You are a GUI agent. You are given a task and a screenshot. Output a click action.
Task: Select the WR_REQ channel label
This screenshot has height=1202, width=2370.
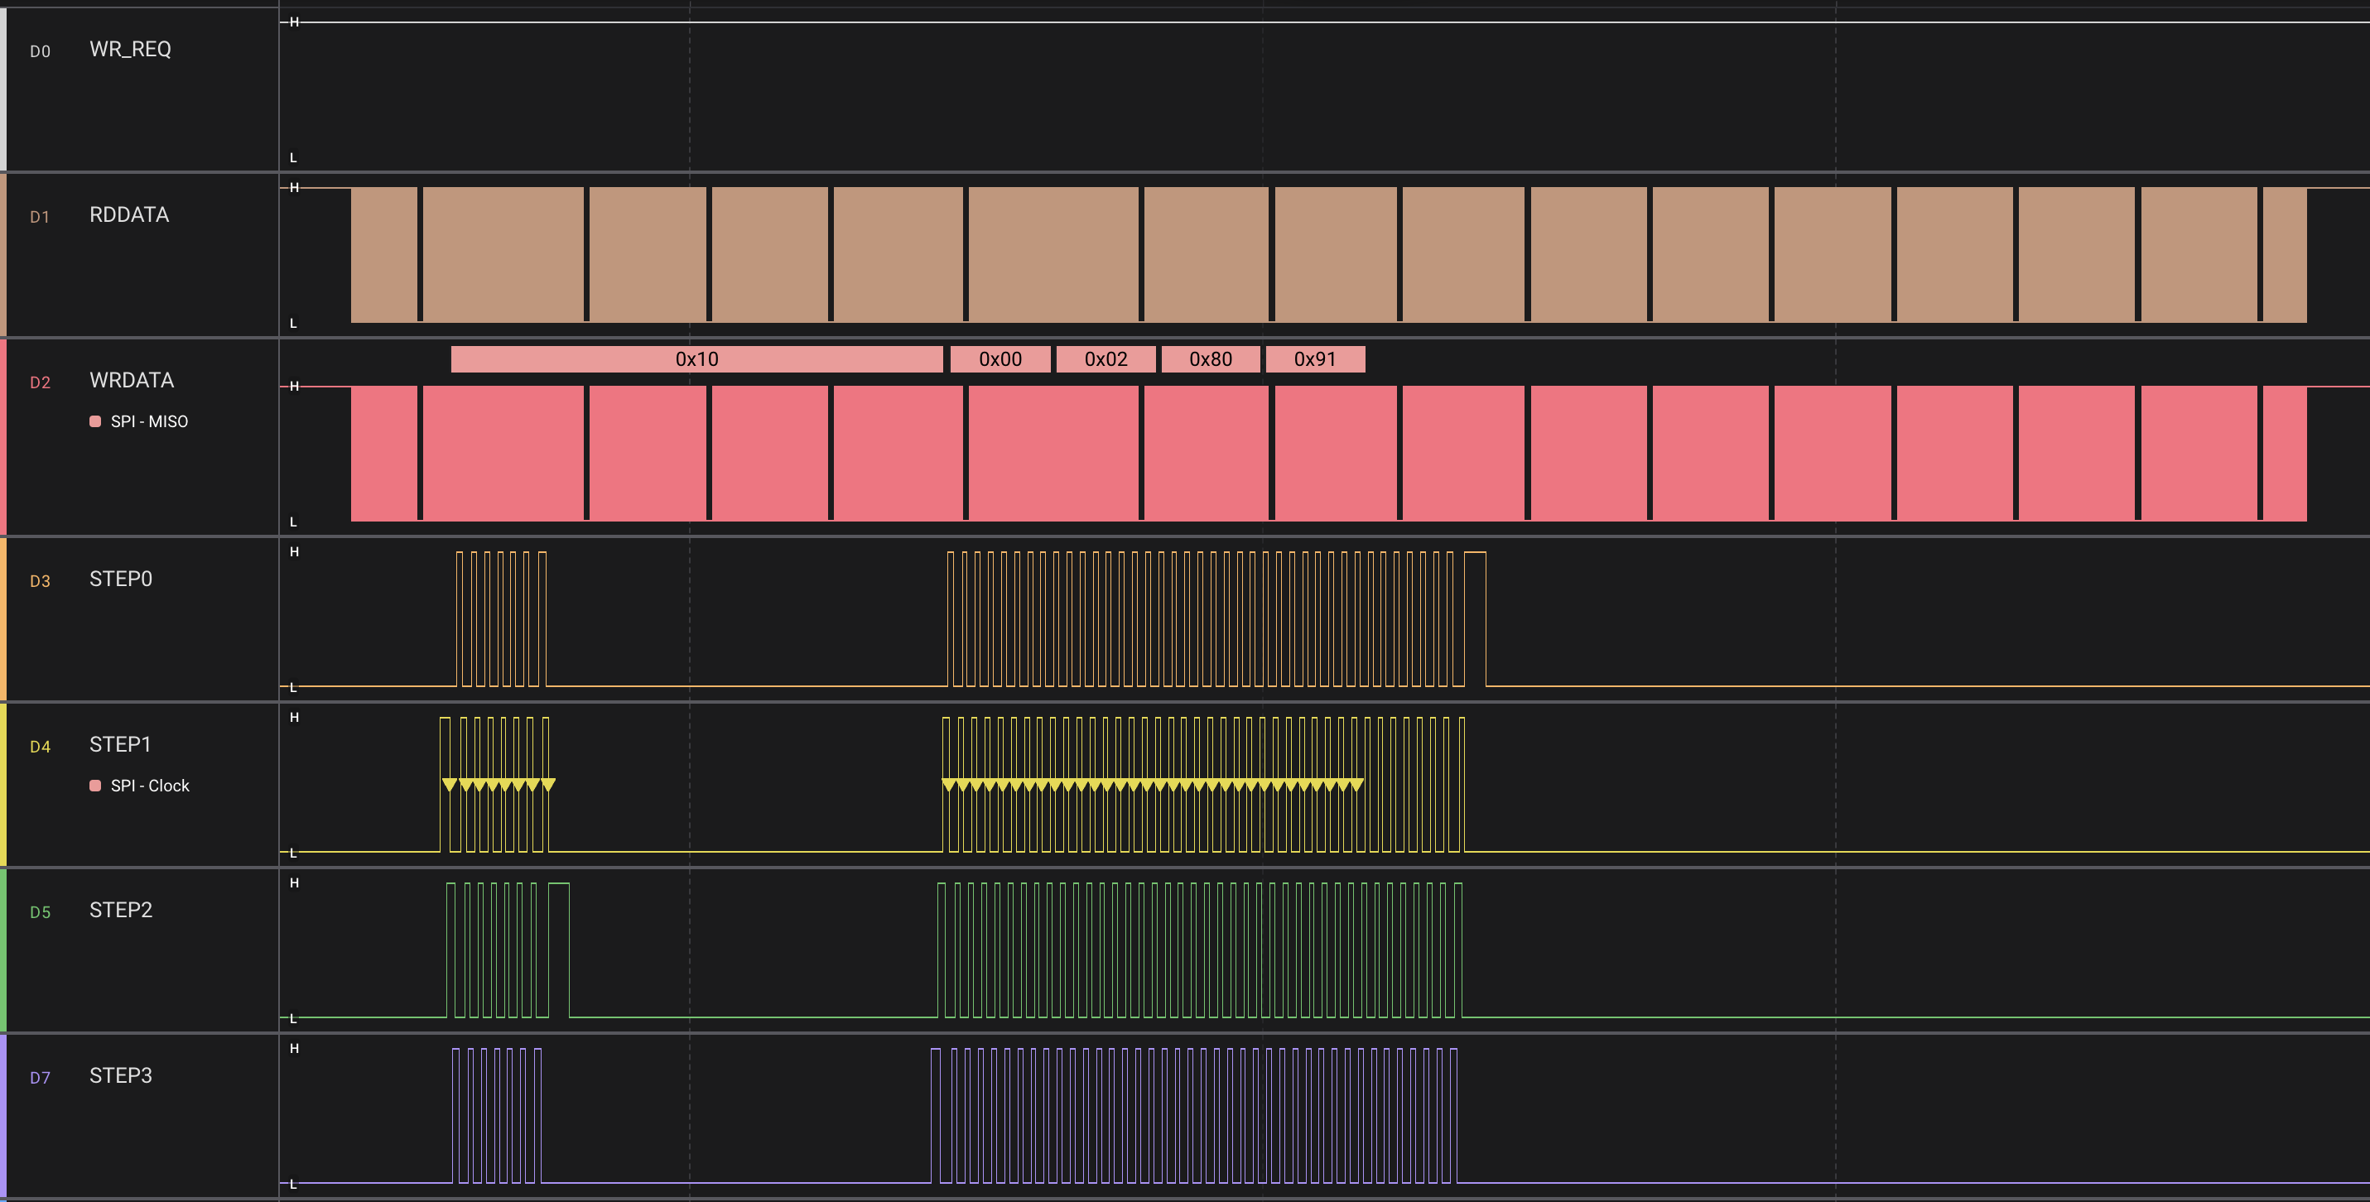[x=130, y=50]
